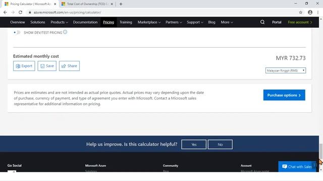Image resolution: width=323 pixels, height=181 pixels.
Task: Open the Portal link
Action: pyautogui.click(x=277, y=22)
